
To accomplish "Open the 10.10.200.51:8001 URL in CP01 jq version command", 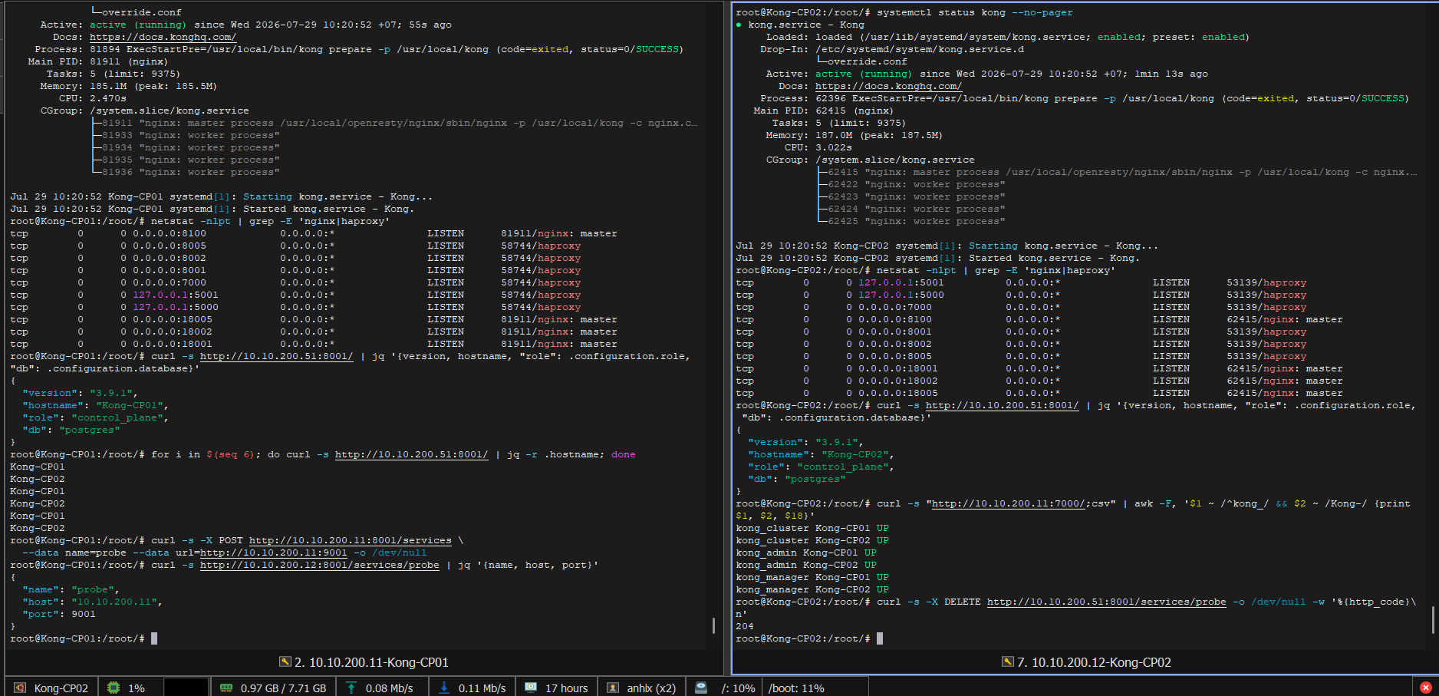I will click(x=277, y=356).
